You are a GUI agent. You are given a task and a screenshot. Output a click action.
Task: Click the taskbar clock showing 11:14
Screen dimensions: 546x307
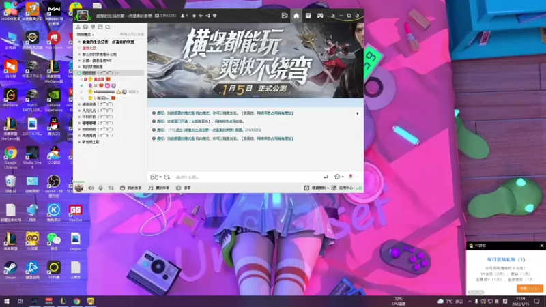coord(520,302)
